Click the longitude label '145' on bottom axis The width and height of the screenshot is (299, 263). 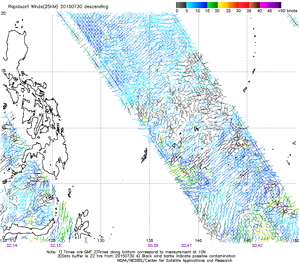[247, 240]
